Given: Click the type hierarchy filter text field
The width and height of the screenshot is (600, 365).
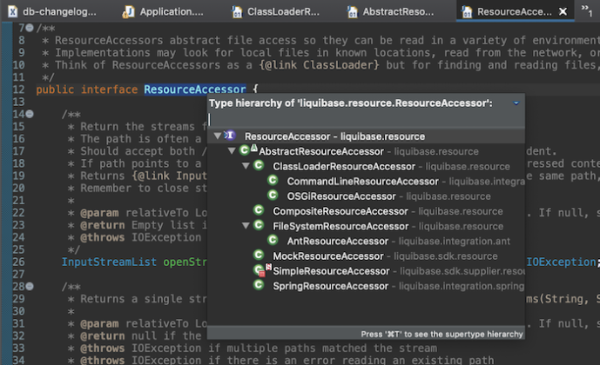Looking at the screenshot, I should click(x=366, y=119).
